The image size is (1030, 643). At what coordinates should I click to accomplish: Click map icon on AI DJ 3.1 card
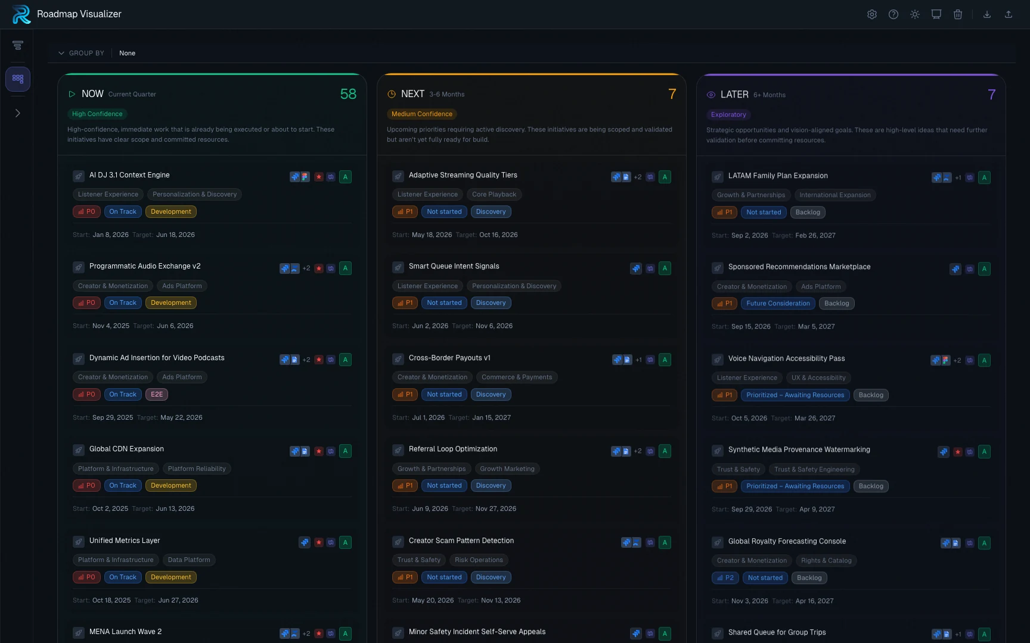[331, 177]
